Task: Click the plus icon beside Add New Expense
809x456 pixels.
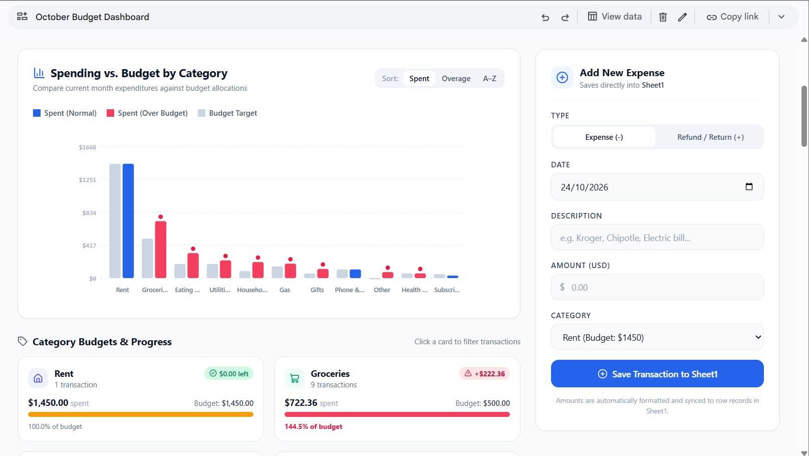Action: click(x=562, y=78)
